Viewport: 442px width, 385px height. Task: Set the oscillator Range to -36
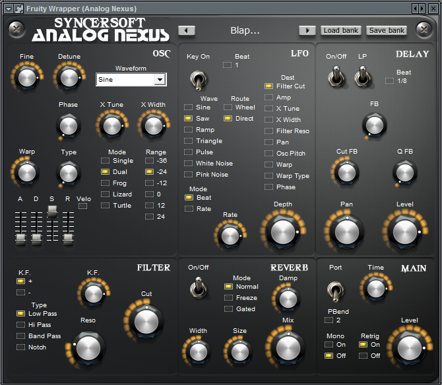156,161
